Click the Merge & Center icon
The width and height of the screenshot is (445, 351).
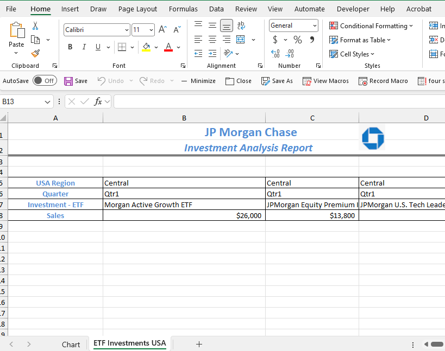pos(241,40)
